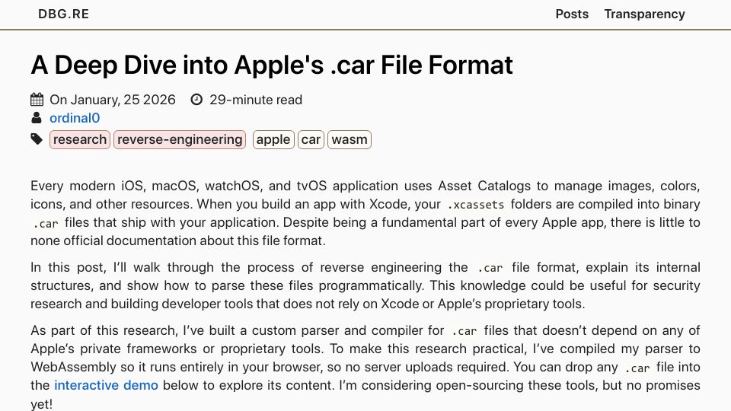Follow the interactive demo link
731x411 pixels.
coord(107,385)
